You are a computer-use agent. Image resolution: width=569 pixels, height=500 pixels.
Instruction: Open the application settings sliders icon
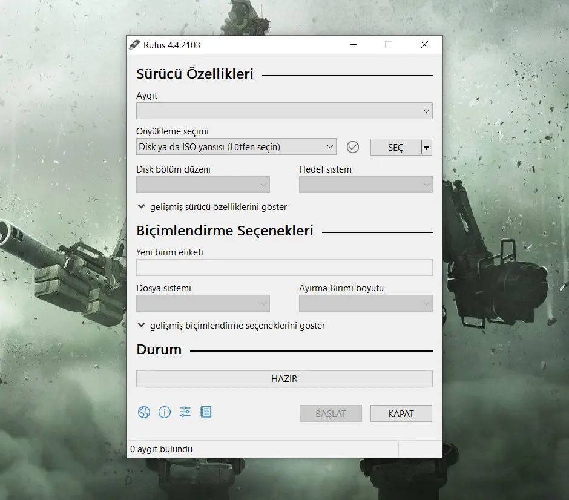coord(185,412)
